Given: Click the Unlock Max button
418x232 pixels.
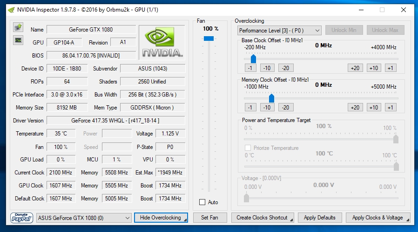Looking at the screenshot, I should (385, 30).
